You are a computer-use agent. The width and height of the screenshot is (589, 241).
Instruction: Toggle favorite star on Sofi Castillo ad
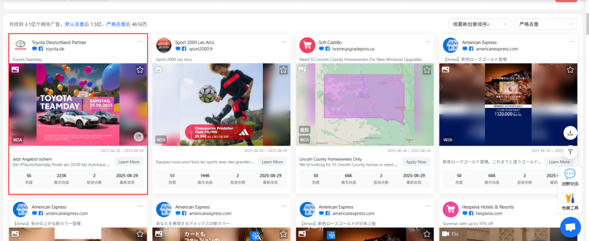tap(426, 70)
